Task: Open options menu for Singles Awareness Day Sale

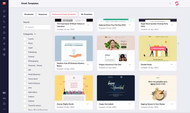Action: click(130, 64)
